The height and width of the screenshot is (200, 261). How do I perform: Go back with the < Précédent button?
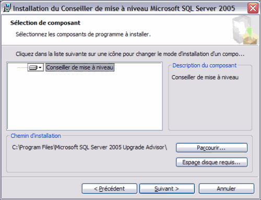(x=110, y=189)
